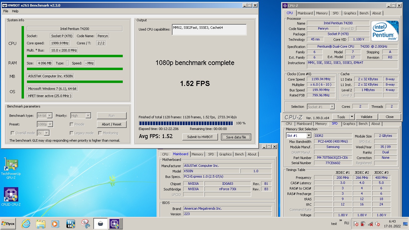Open CPUID CPU-Z desktop shortcut
409x230 pixels.
pos(11,197)
